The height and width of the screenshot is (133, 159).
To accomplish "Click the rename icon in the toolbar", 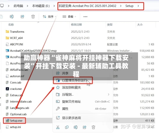I will click(x=12, y=17).
